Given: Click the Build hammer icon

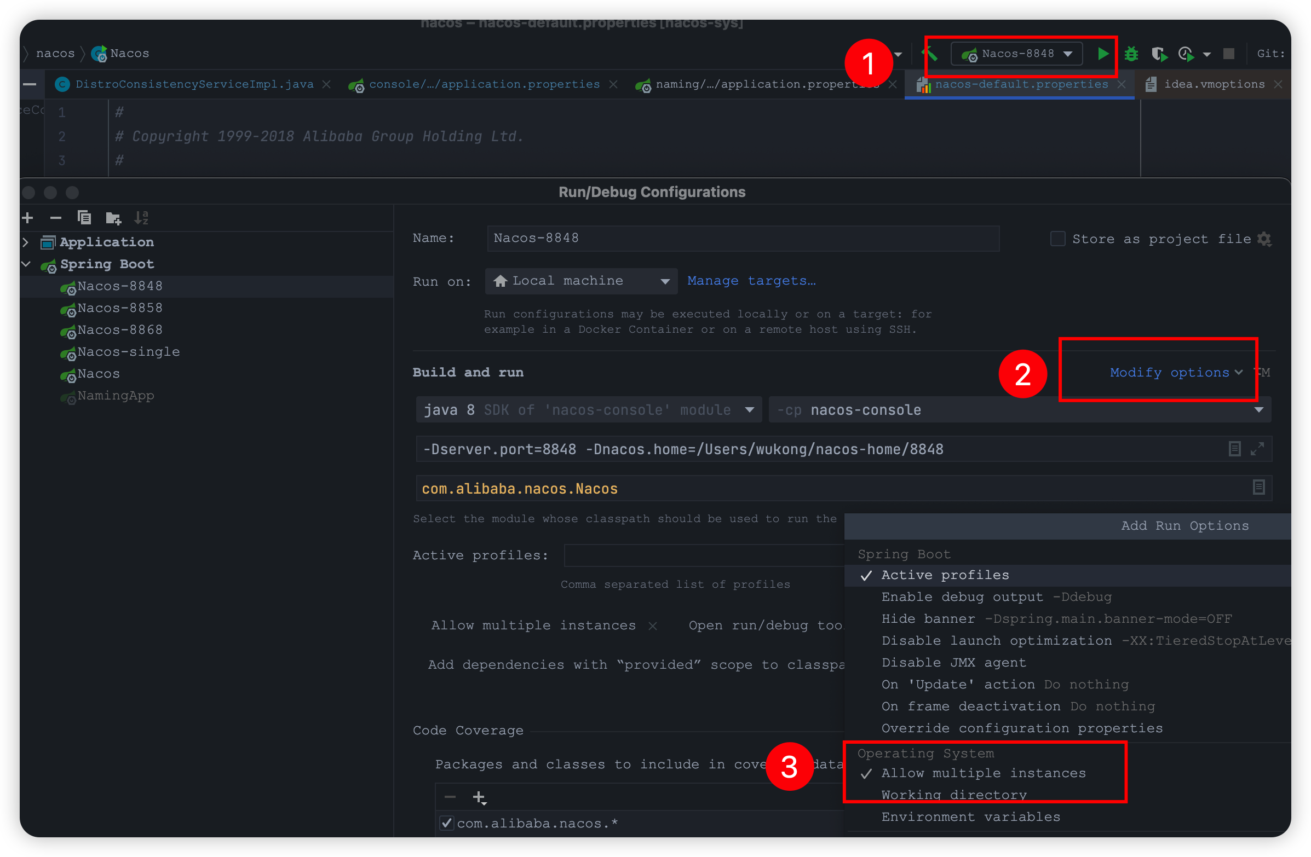Looking at the screenshot, I should click(x=929, y=54).
